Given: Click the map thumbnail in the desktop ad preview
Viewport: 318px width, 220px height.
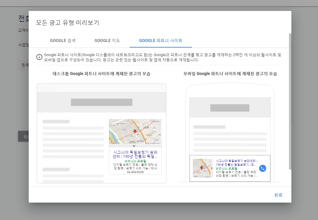Looking at the screenshot, I should pyautogui.click(x=135, y=131).
